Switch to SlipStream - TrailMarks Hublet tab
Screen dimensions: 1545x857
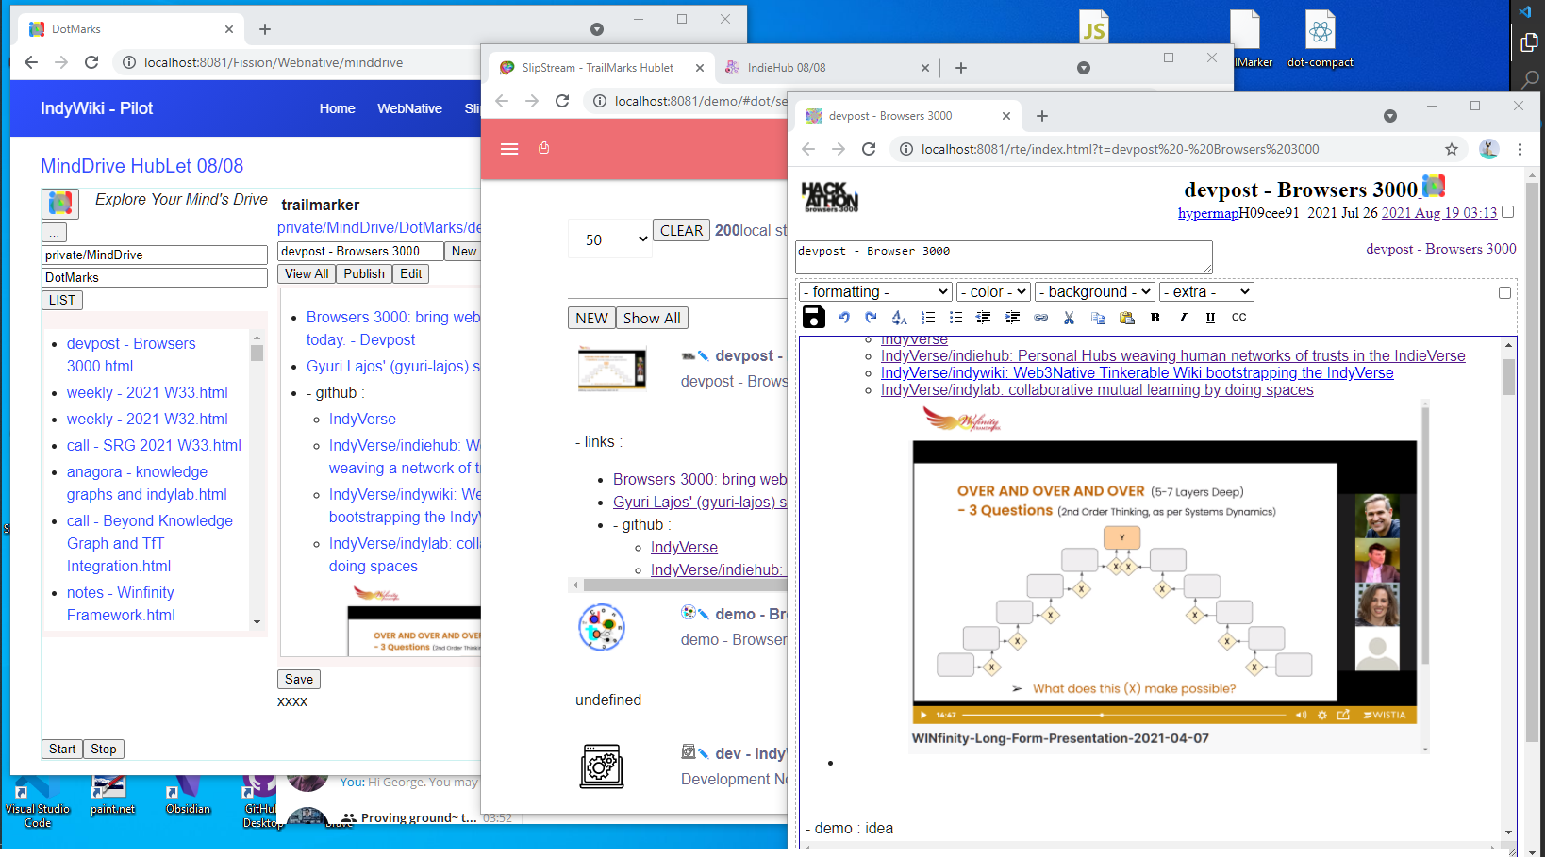point(600,68)
